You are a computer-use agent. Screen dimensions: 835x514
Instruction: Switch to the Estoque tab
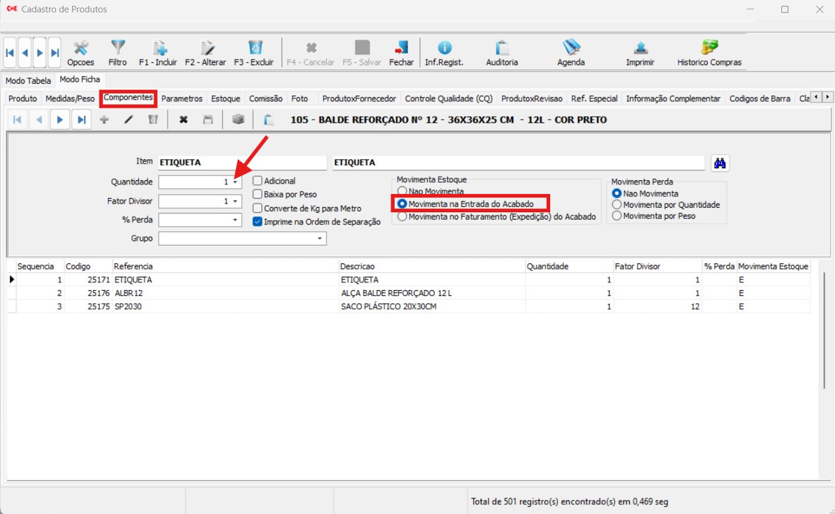tap(225, 99)
